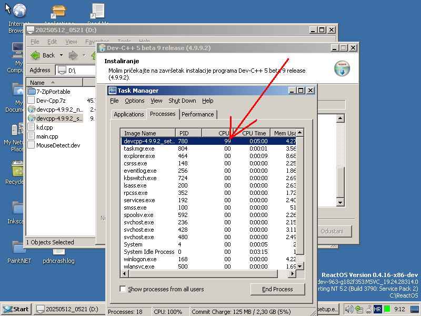Click installer log scroll down arrow
This screenshot has width=421, height=316.
pos(340,202)
